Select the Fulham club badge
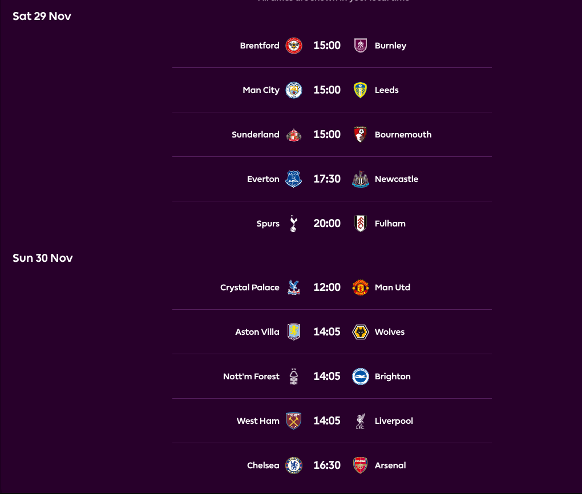The image size is (582, 494). tap(361, 223)
